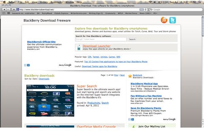Screen dimensions: 204x131
Task: Go forward with Safari's forward arrow
Action: click(x=8, y=10)
